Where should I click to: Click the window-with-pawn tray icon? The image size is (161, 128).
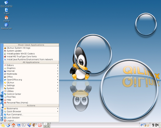[x=145, y=125]
